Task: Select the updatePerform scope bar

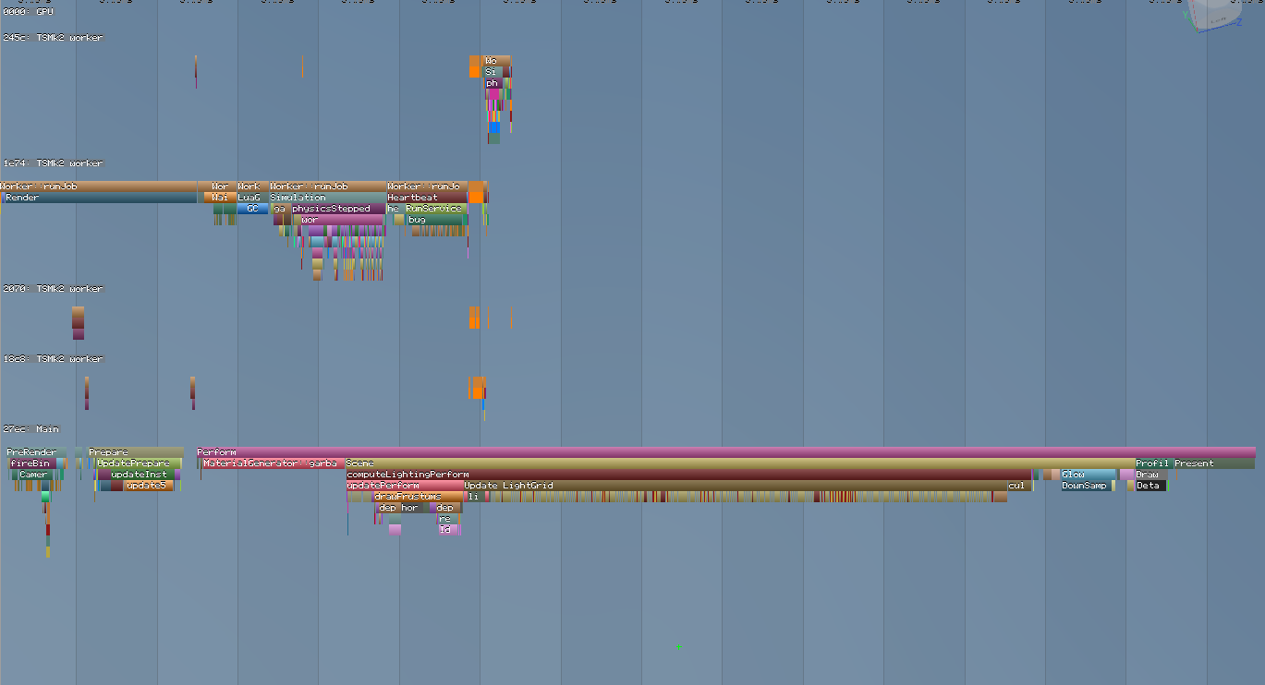Action: click(405, 486)
